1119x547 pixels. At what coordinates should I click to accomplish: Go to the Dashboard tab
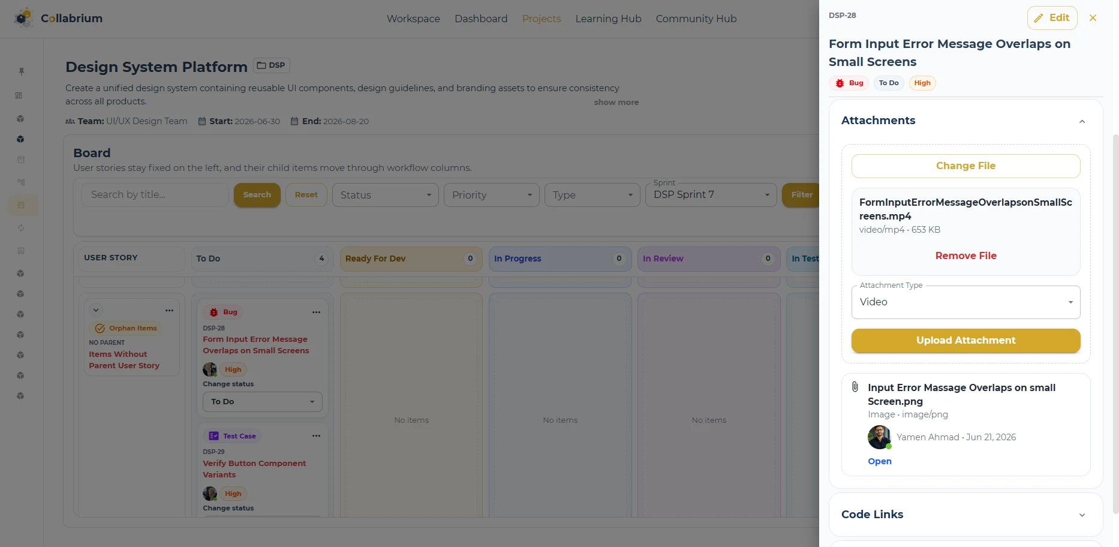click(x=481, y=19)
